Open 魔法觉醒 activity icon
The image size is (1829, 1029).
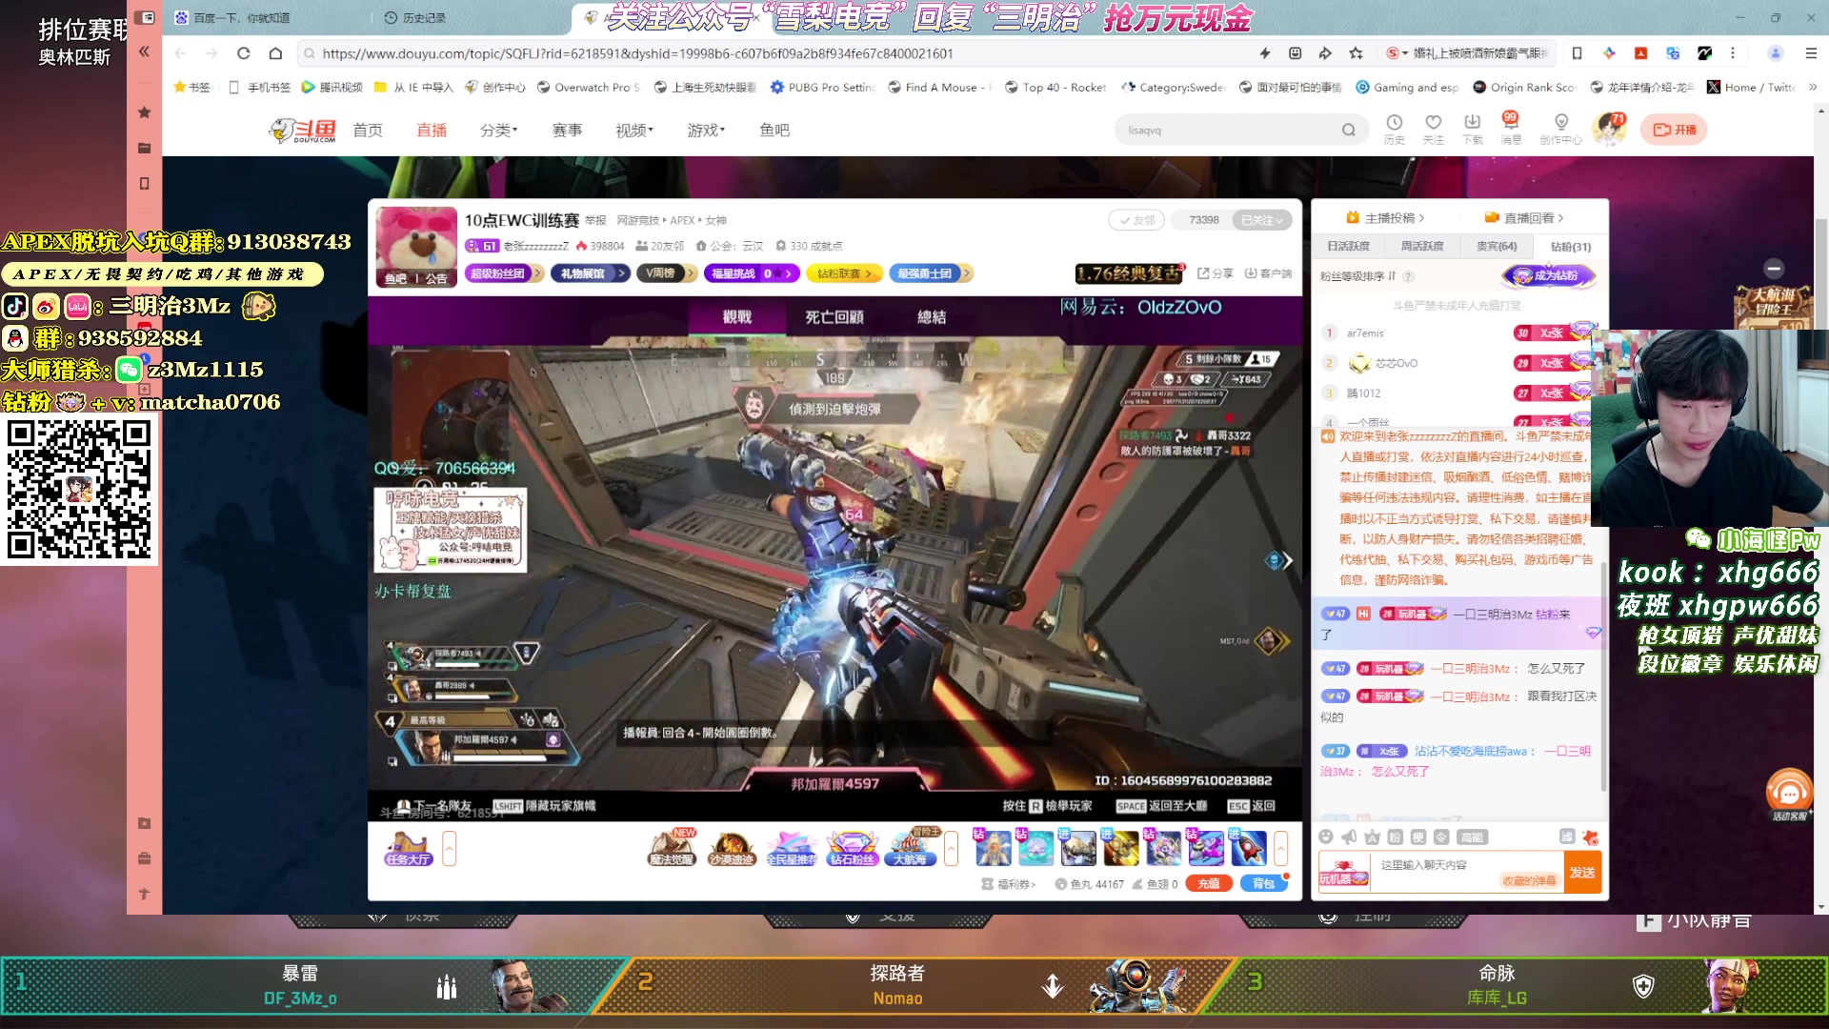(672, 847)
